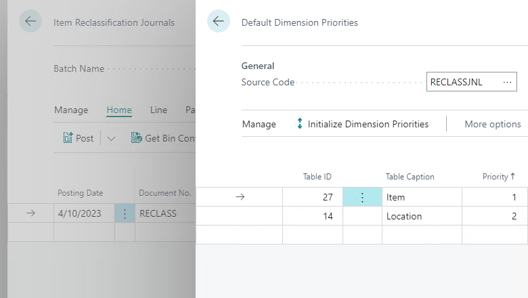Open the Manage menu in Dimension Priorities
The width and height of the screenshot is (528, 298).
[259, 124]
